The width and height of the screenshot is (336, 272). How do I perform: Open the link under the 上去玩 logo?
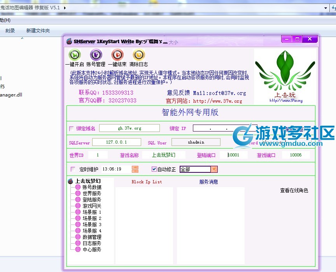coord(286,100)
